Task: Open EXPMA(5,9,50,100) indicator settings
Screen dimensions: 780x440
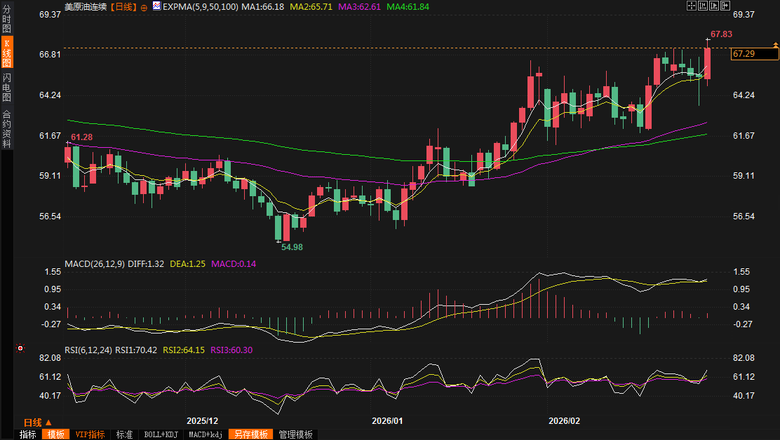Action: coord(200,6)
